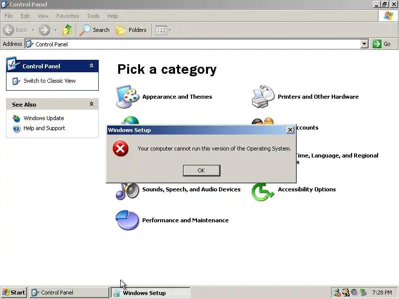399x299 pixels.
Task: Click the Back toolbar button
Action: click(16, 30)
